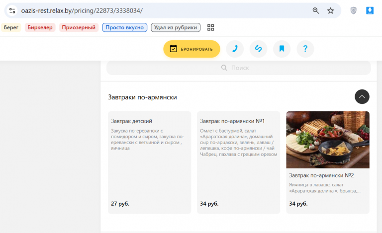The height and width of the screenshot is (233, 382).
Task: Select the Завтрак по-армянски №2 title
Action: (321, 175)
